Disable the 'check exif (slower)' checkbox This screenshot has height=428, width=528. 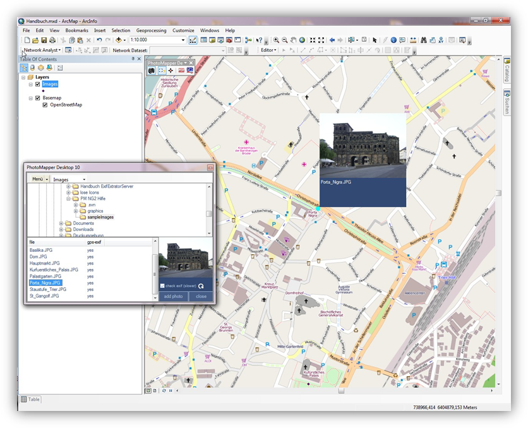(162, 285)
